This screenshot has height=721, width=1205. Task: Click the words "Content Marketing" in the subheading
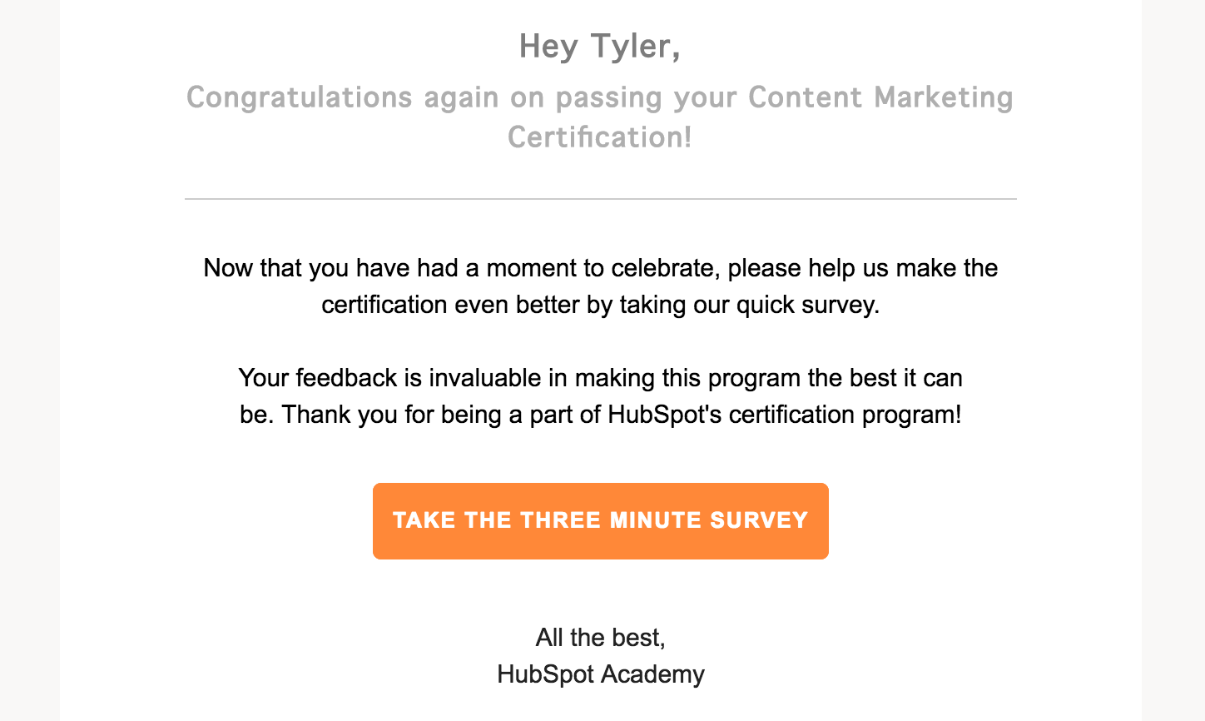click(x=880, y=97)
